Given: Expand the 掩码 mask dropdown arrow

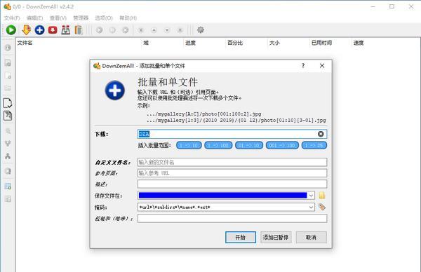Looking at the screenshot, I should click(311, 207).
